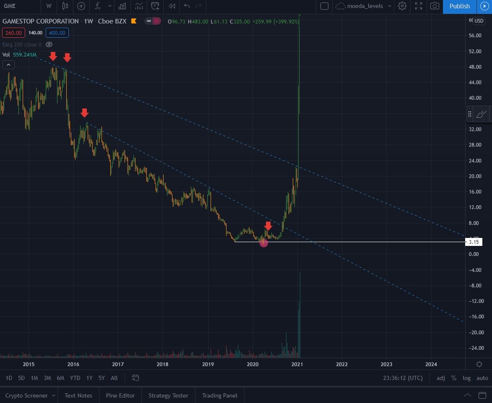Set the range to YTD
Image resolution: width=492 pixels, height=403 pixels.
(x=75, y=378)
